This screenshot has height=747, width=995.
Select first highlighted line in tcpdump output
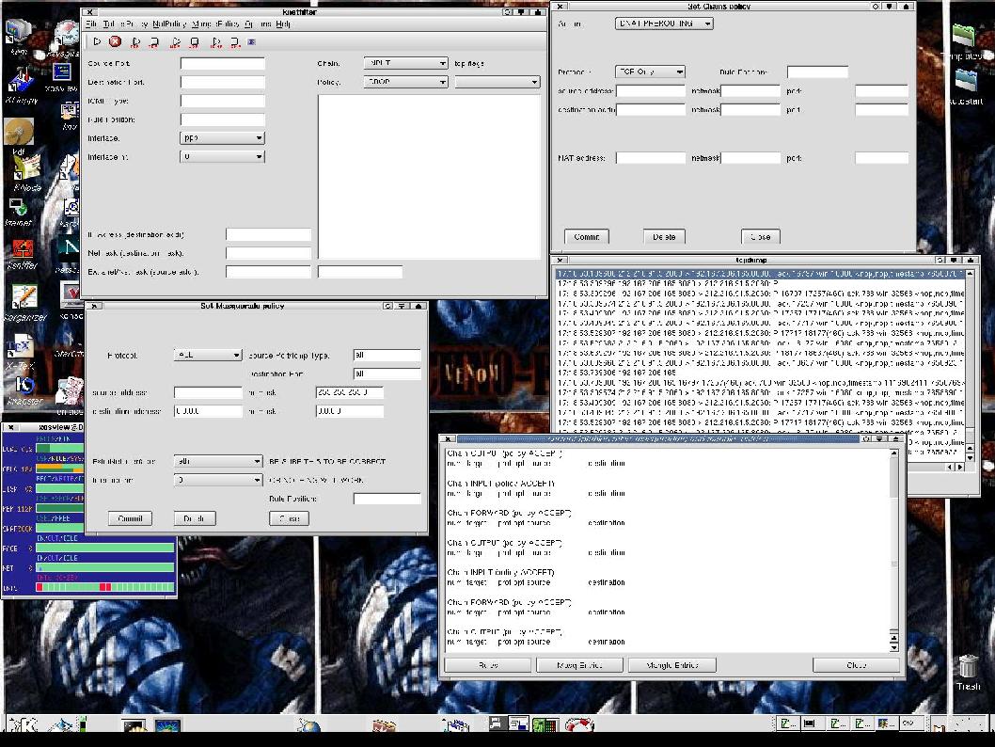[x=760, y=274]
